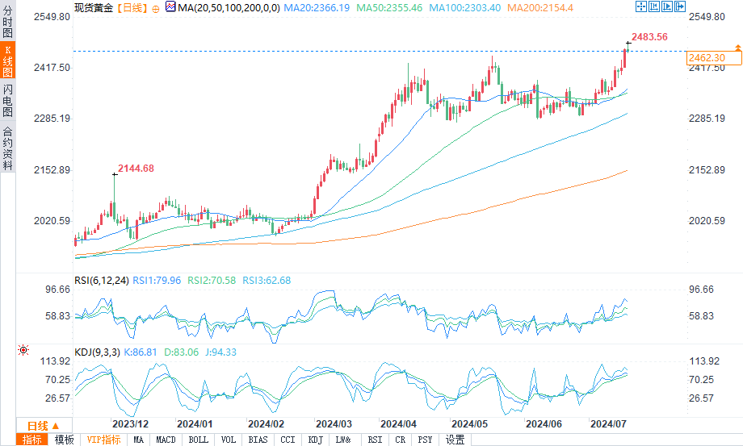Switch to the RSI indicator button
Image resolution: width=743 pixels, height=446 pixels.
tap(375, 440)
